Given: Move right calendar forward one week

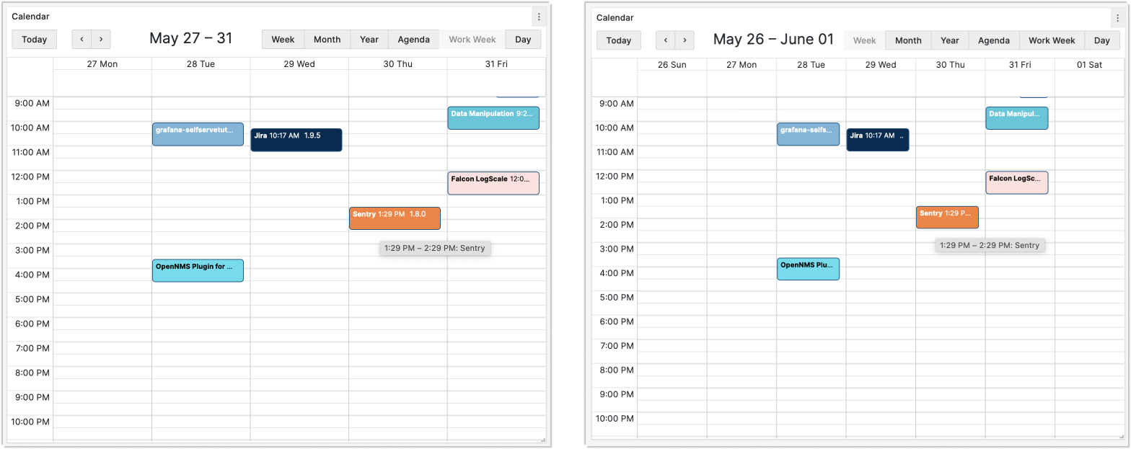Looking at the screenshot, I should point(685,40).
